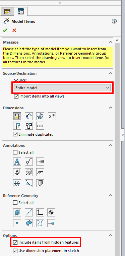125x256 pixels.
Task: Toggle Hole Wizard Profiles icon
Action: point(17,126)
